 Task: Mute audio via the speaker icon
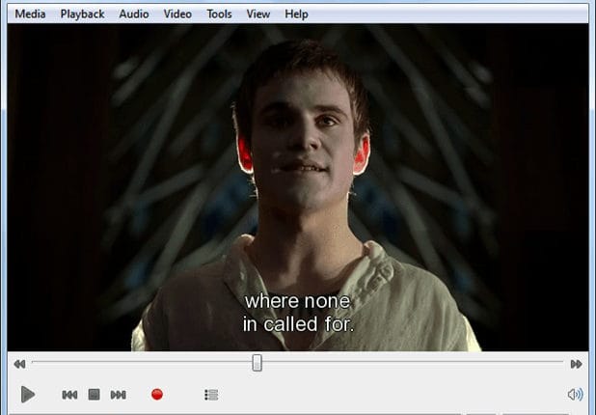[x=575, y=395]
